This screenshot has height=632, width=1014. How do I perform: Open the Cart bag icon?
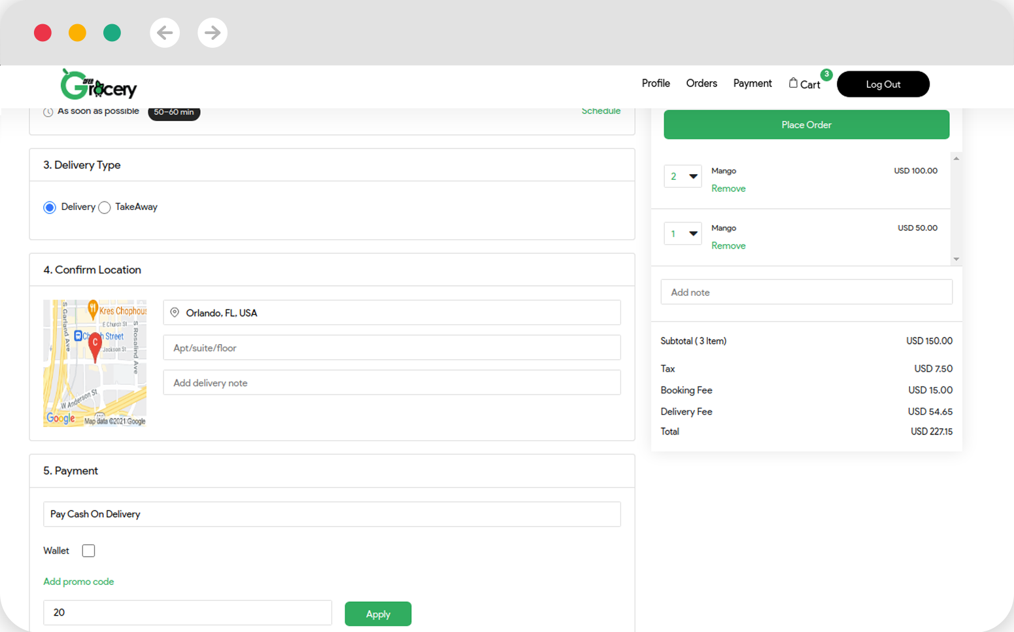(x=793, y=83)
